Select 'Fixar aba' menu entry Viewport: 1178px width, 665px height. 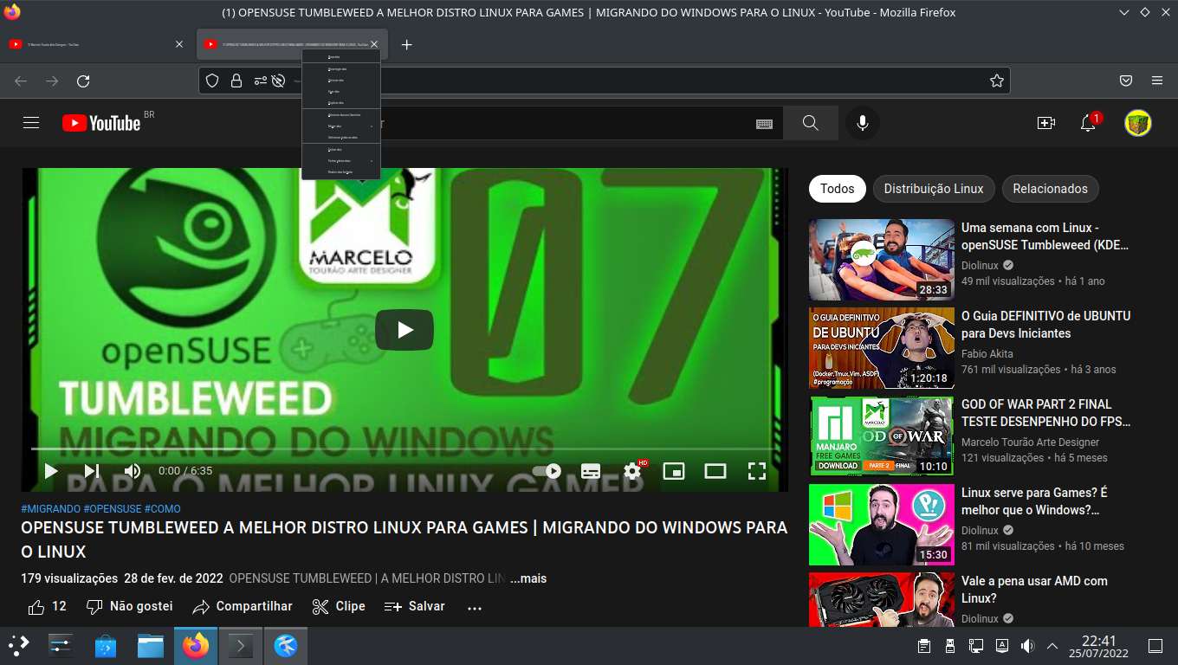pos(340,91)
